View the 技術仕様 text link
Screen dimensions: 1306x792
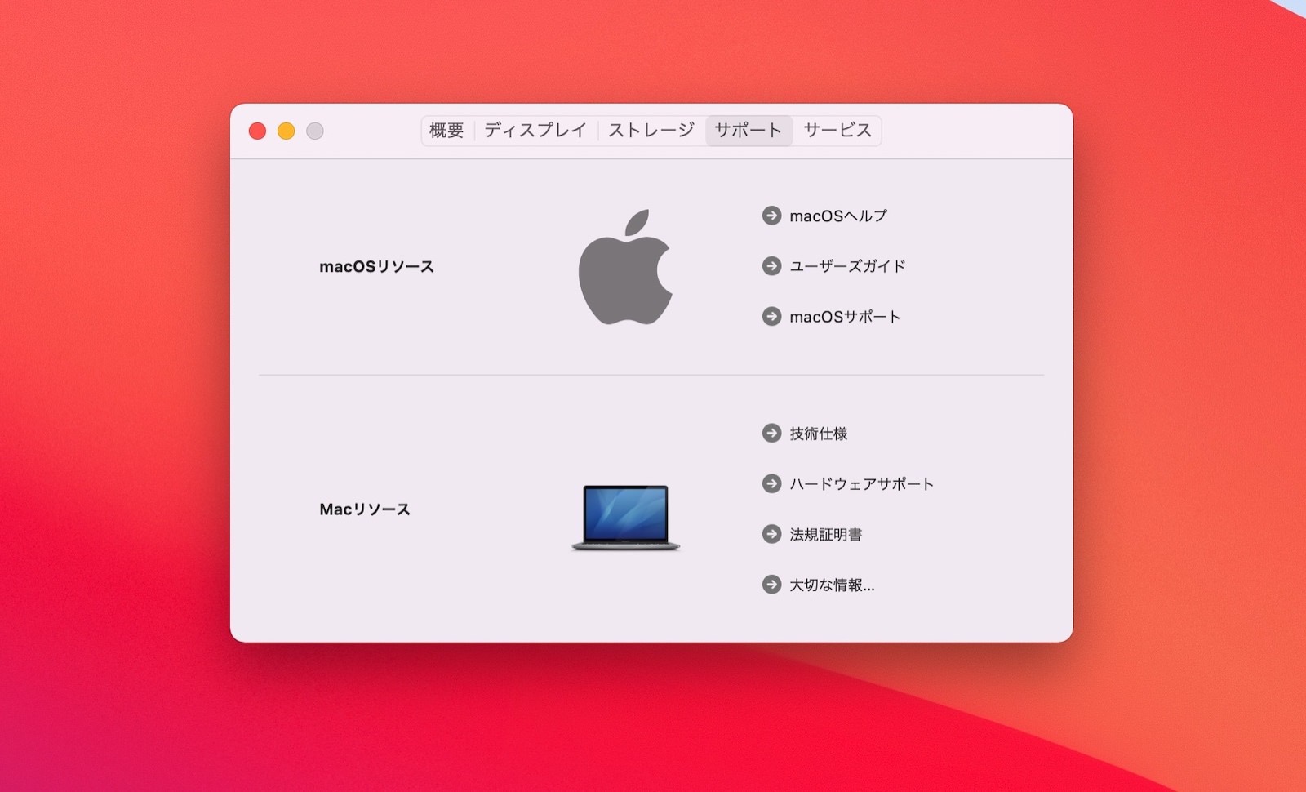tap(818, 434)
